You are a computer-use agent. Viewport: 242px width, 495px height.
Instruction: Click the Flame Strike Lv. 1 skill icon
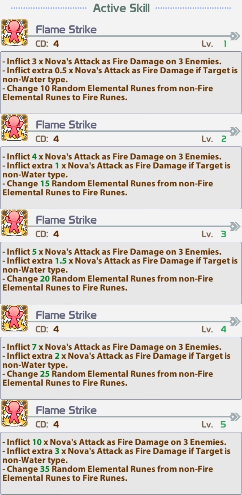(x=15, y=33)
